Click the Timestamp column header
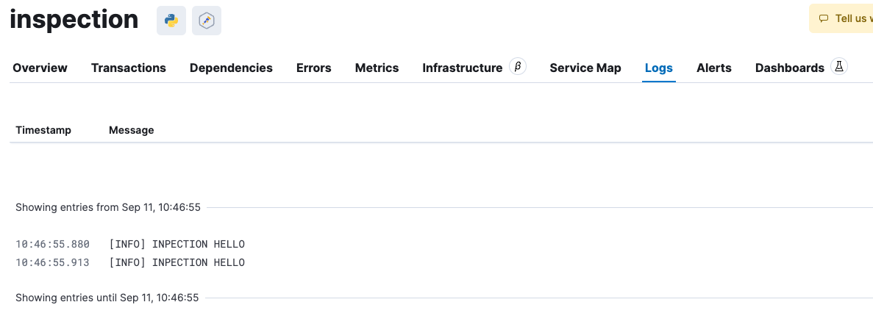This screenshot has height=327, width=873. click(x=43, y=130)
